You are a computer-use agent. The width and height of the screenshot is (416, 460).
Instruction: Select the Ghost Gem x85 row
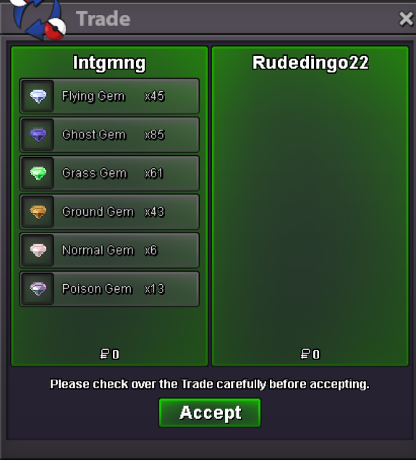tap(109, 135)
